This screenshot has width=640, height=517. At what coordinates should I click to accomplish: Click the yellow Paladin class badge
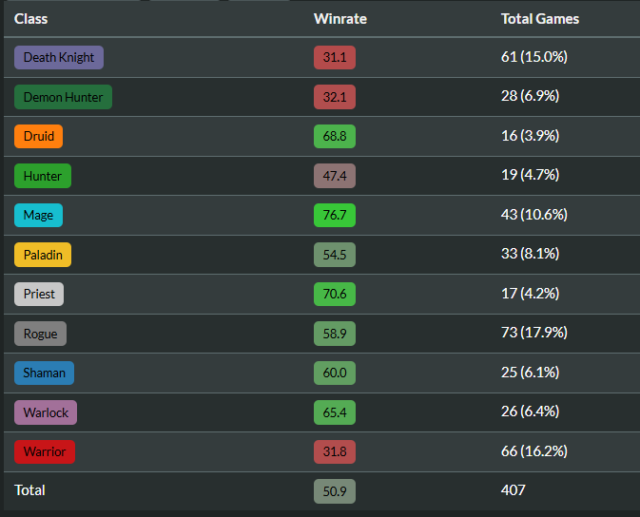(x=43, y=255)
